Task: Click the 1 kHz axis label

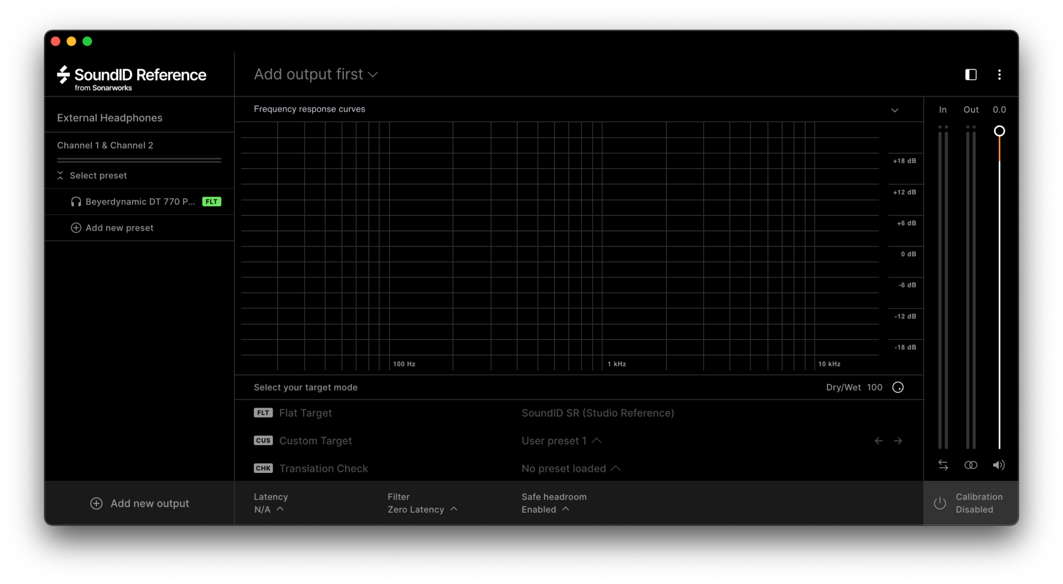Action: coord(617,364)
